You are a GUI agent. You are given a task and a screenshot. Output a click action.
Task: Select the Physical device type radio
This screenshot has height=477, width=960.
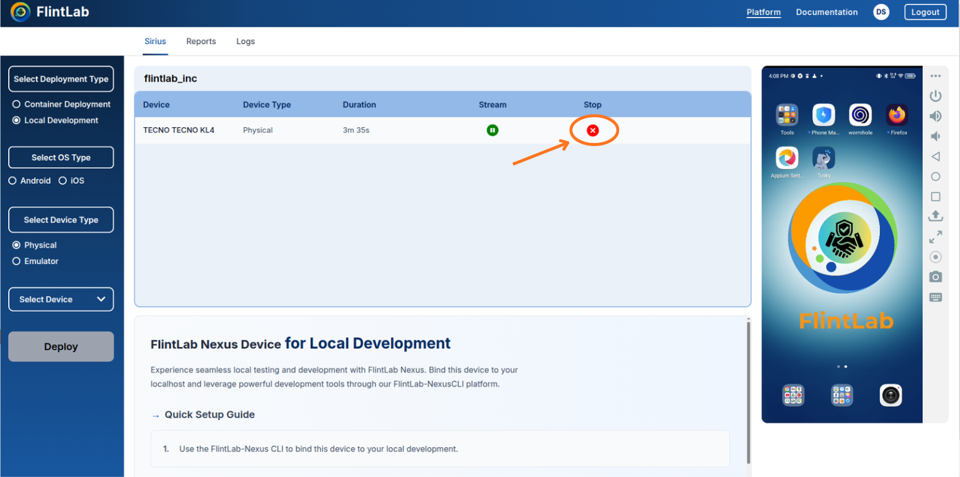[17, 245]
